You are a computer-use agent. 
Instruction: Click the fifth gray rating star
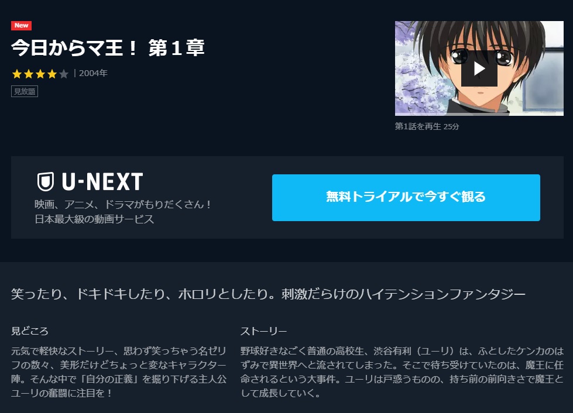(x=64, y=74)
